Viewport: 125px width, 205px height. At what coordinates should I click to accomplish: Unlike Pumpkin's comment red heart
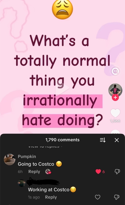pos(98,172)
